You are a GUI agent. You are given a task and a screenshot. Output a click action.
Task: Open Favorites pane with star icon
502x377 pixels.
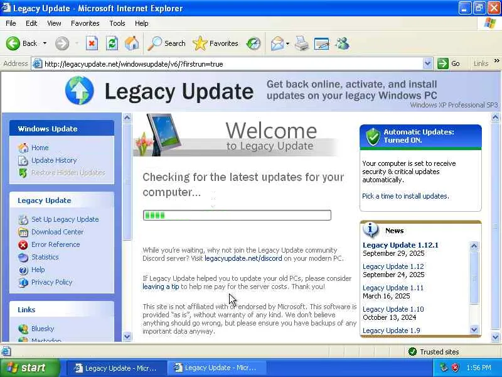coord(200,43)
